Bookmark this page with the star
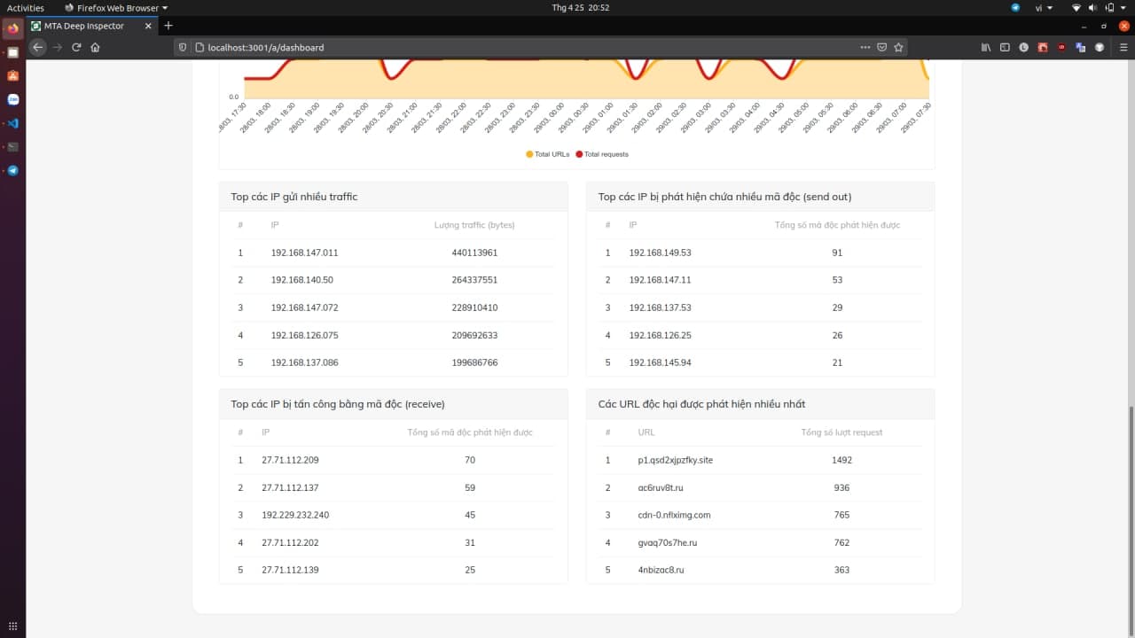The image size is (1135, 638). click(898, 47)
